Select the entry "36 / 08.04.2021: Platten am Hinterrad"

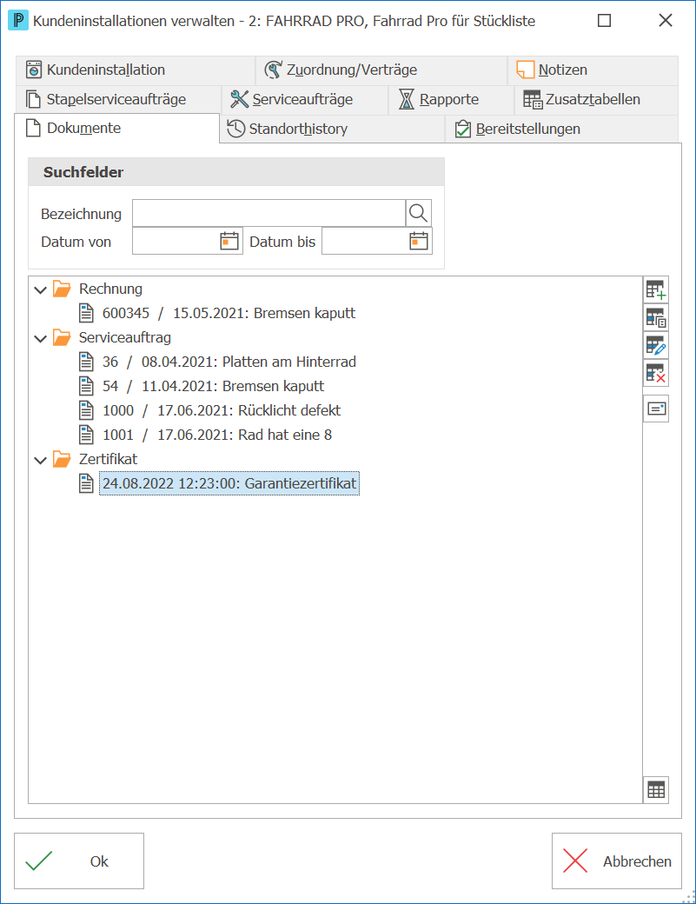point(229,362)
